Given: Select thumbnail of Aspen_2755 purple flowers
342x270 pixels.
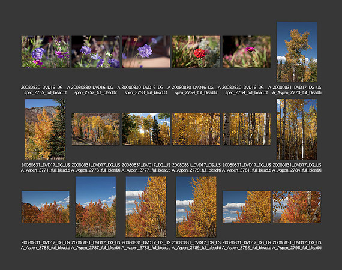Looking at the screenshot, I should click(46, 52).
